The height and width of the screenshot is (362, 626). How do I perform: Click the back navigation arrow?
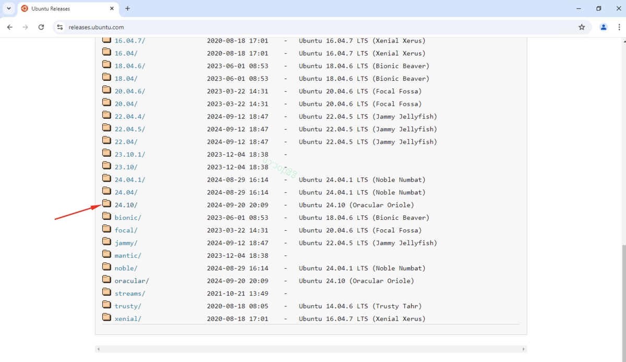[9, 27]
